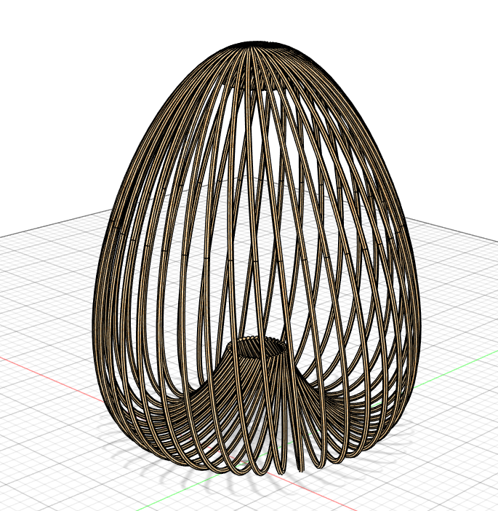The width and height of the screenshot is (498, 511).
Task: Click the grid floor left of the model
Action: [x=44, y=306]
